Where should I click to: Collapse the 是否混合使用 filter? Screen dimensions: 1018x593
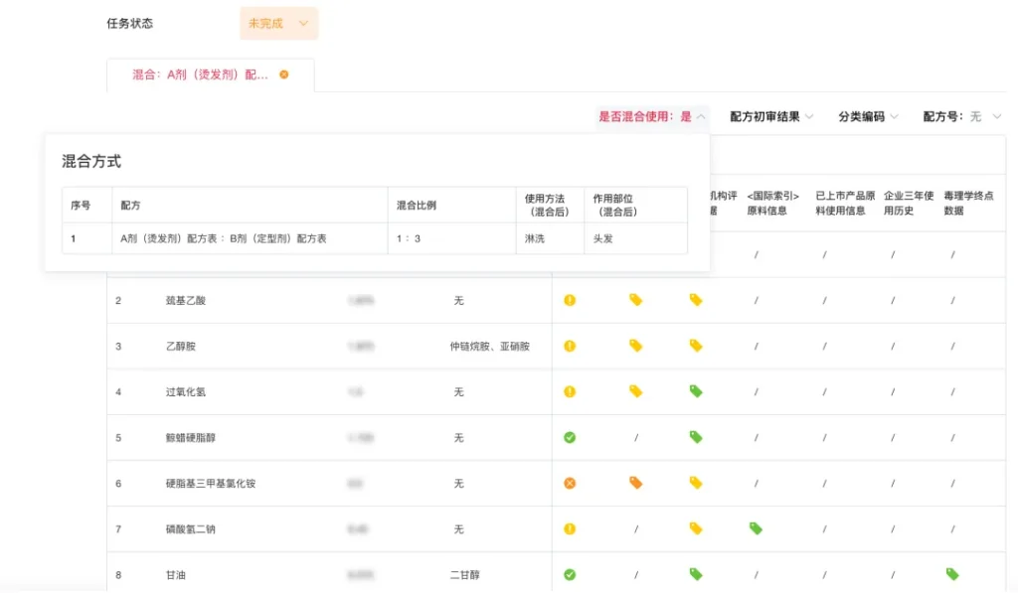point(652,116)
